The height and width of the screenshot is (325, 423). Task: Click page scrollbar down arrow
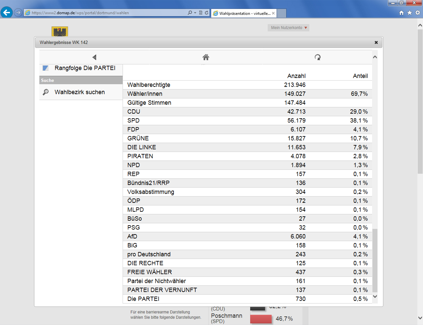[x=420, y=318]
